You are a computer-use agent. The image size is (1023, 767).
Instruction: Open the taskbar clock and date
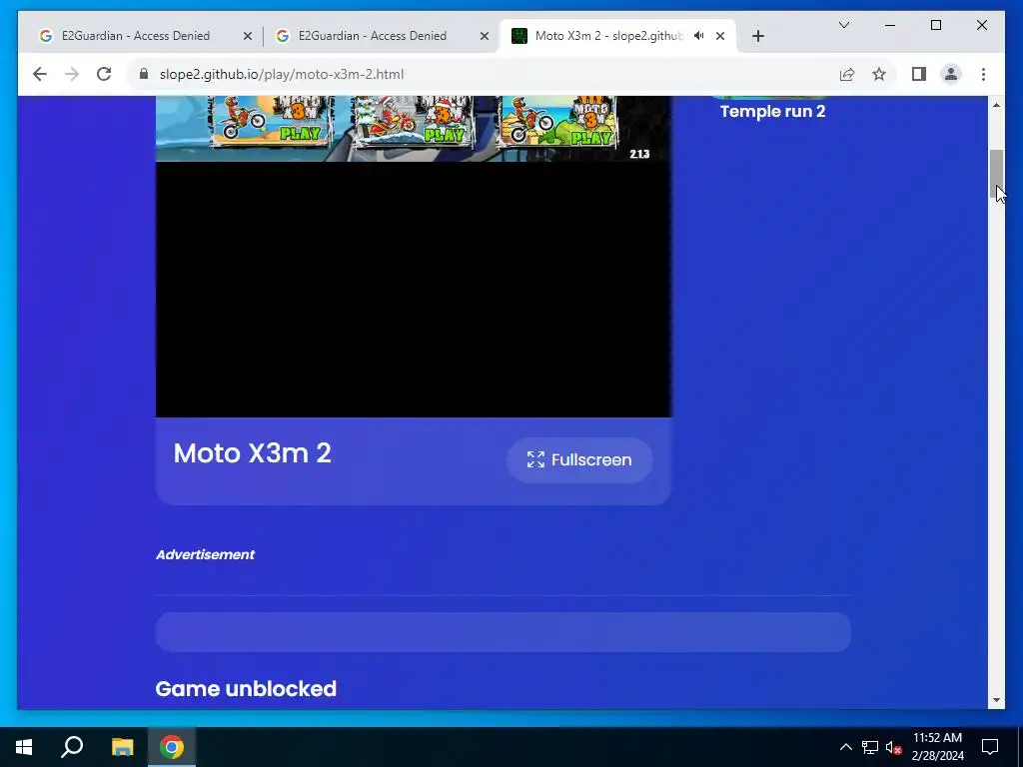click(937, 747)
